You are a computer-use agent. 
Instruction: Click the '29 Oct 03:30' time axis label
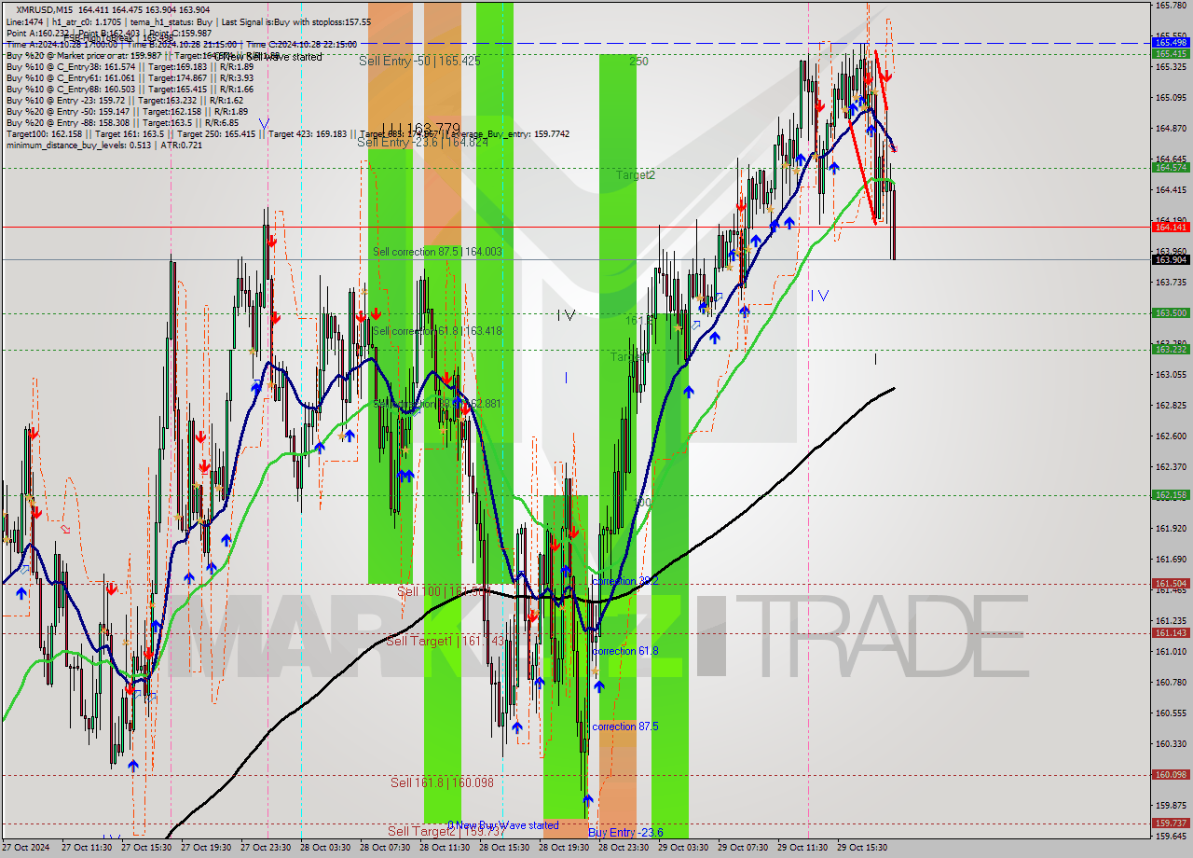684,848
